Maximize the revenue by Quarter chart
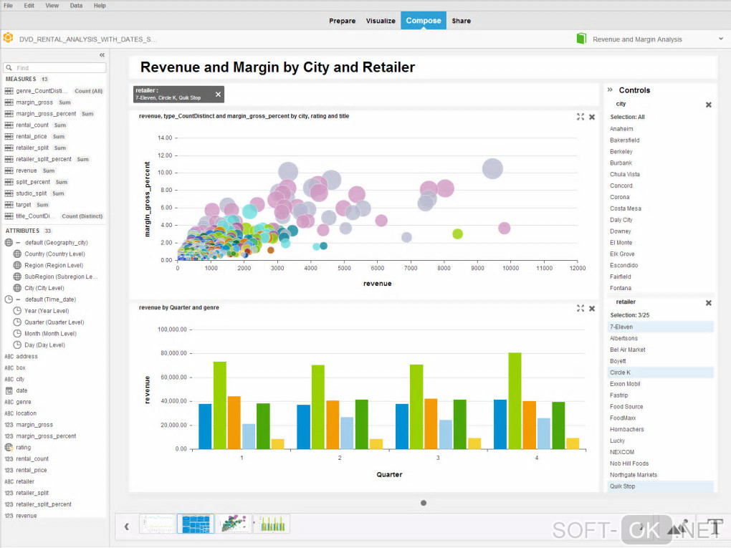 click(580, 309)
